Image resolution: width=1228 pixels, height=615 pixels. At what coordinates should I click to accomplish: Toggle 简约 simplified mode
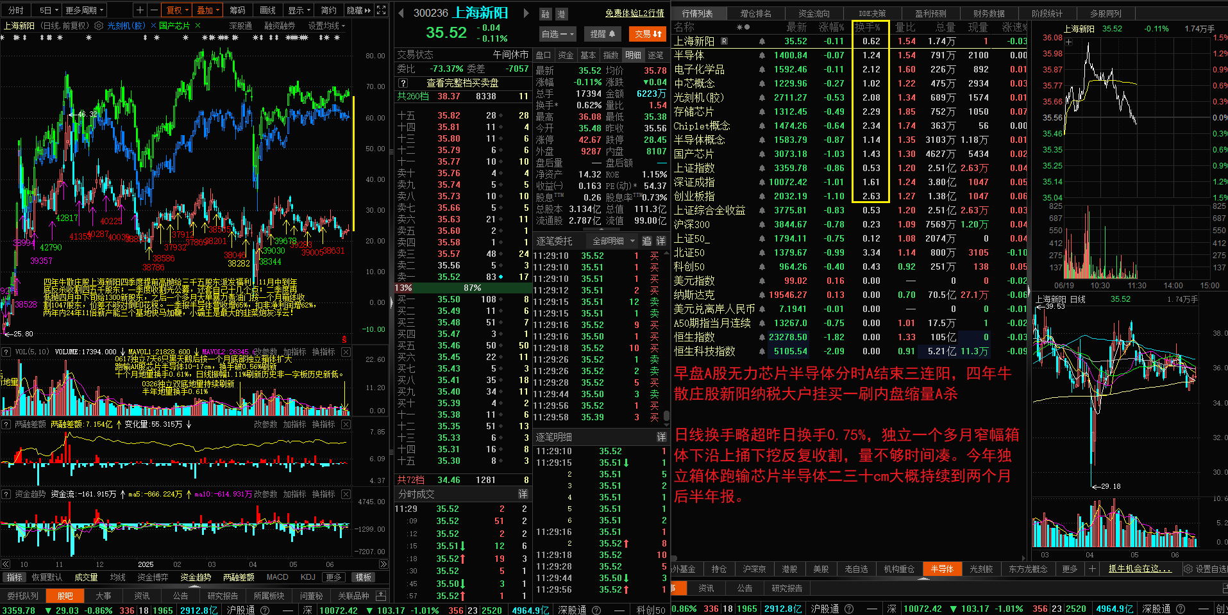(x=329, y=10)
